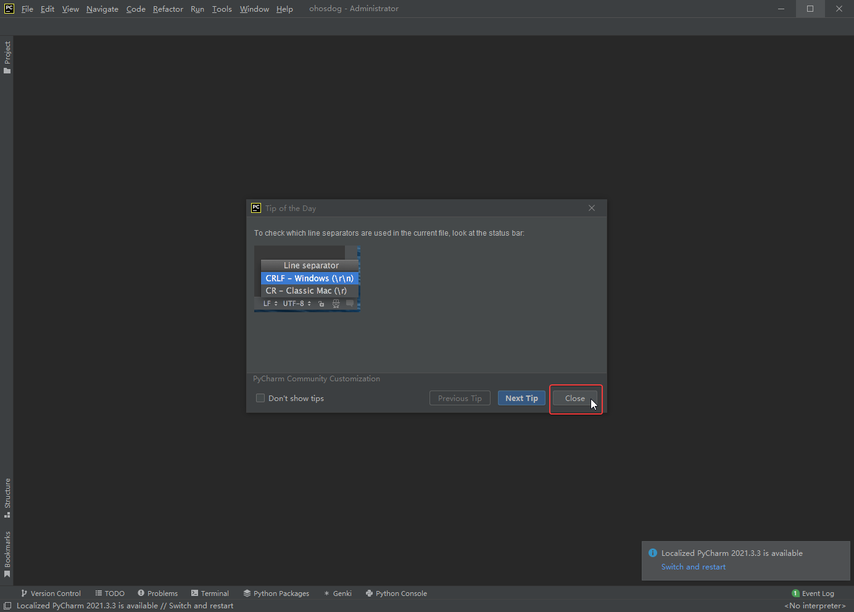Screen dimensions: 854x612
Task: Open the Version Control panel
Action: [x=51, y=593]
